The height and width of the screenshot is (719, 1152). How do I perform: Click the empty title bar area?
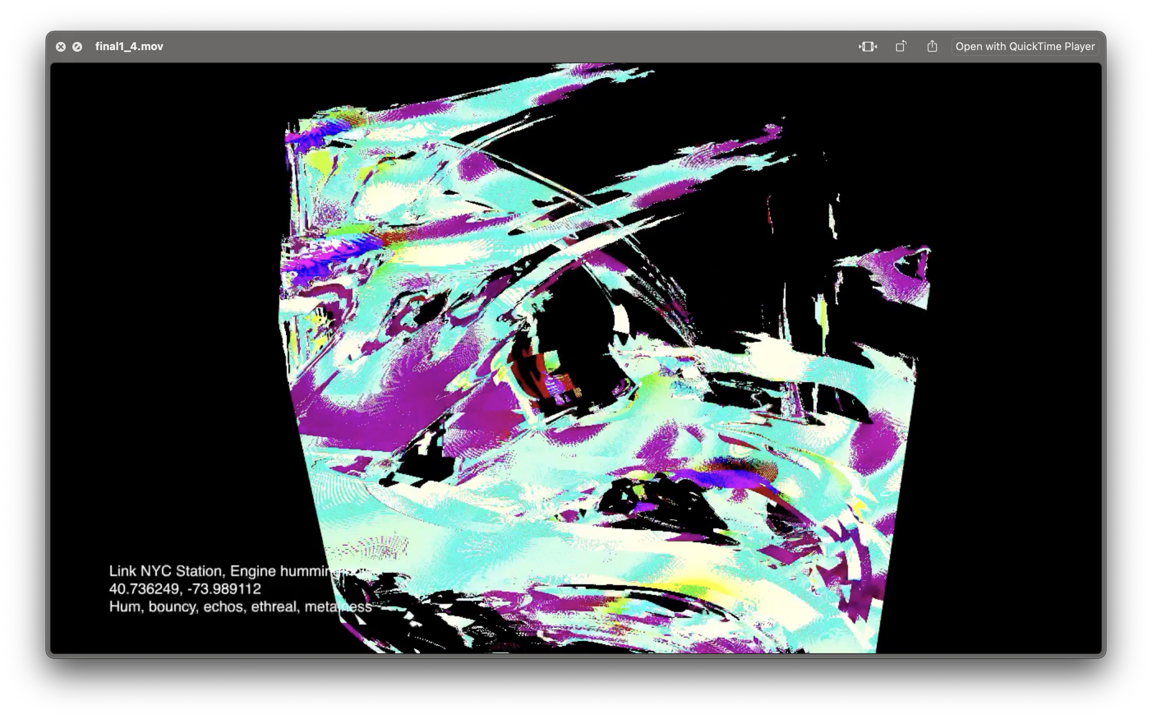tap(475, 46)
